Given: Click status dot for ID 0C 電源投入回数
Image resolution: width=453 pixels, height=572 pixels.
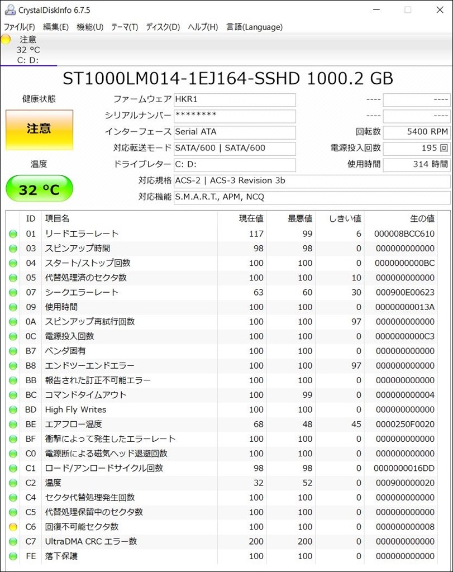Looking at the screenshot, I should [13, 336].
